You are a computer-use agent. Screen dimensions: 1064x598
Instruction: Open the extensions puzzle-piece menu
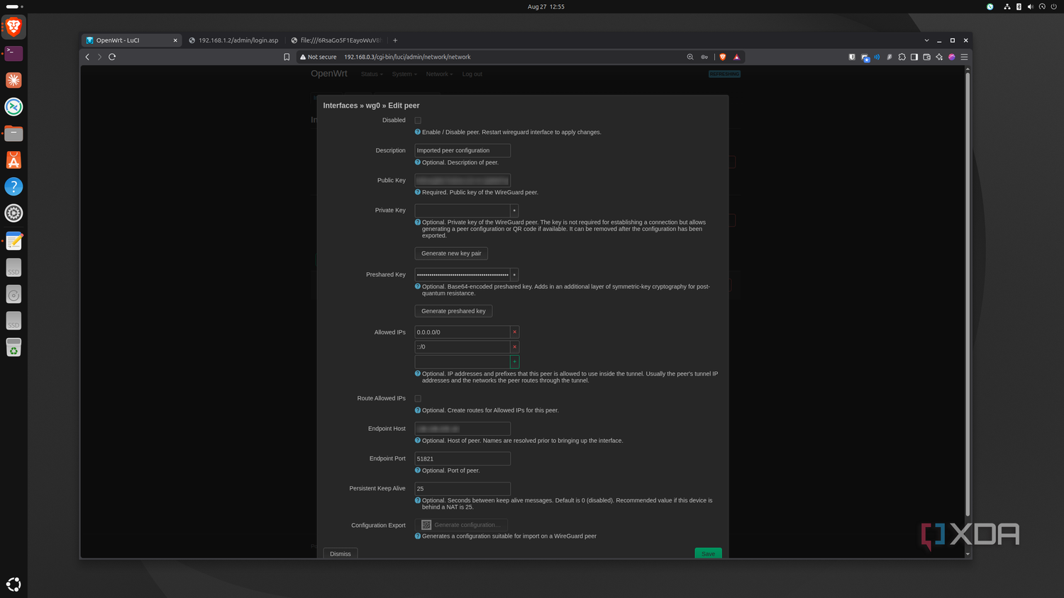click(902, 57)
